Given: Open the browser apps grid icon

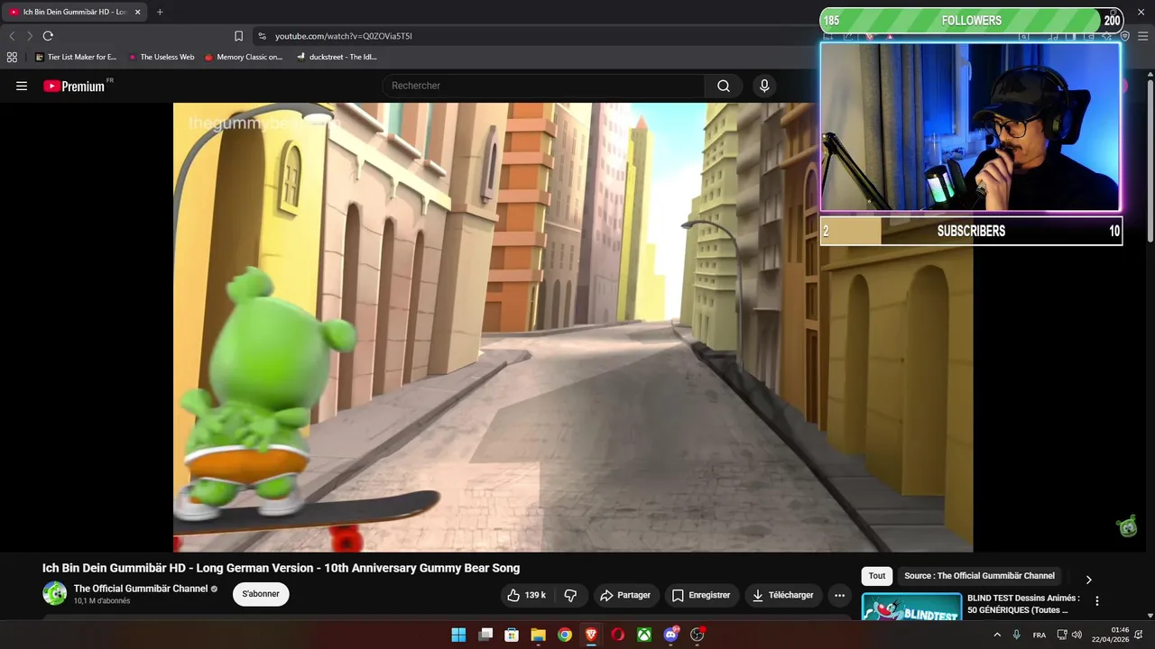Looking at the screenshot, I should click(12, 57).
